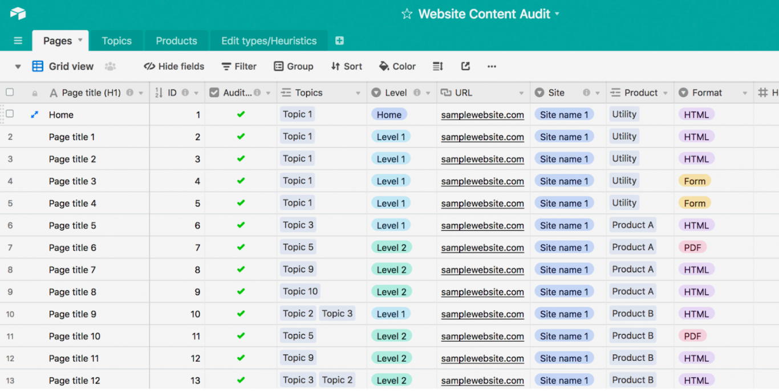Open the URL column dropdown arrow
This screenshot has width=779, height=391.
point(521,93)
